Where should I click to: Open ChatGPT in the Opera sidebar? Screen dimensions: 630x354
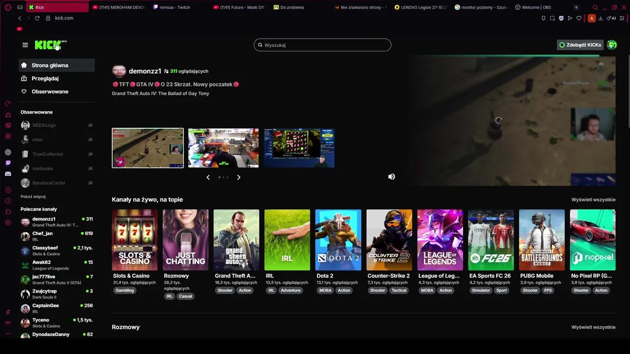(8, 152)
